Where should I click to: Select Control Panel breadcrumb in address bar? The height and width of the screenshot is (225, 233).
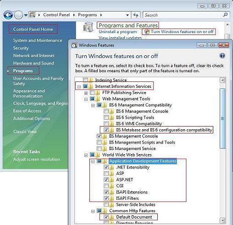(56, 15)
